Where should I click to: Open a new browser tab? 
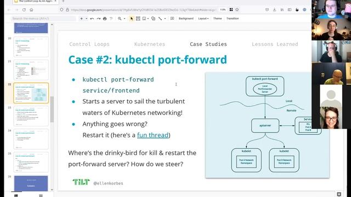[63, 1]
